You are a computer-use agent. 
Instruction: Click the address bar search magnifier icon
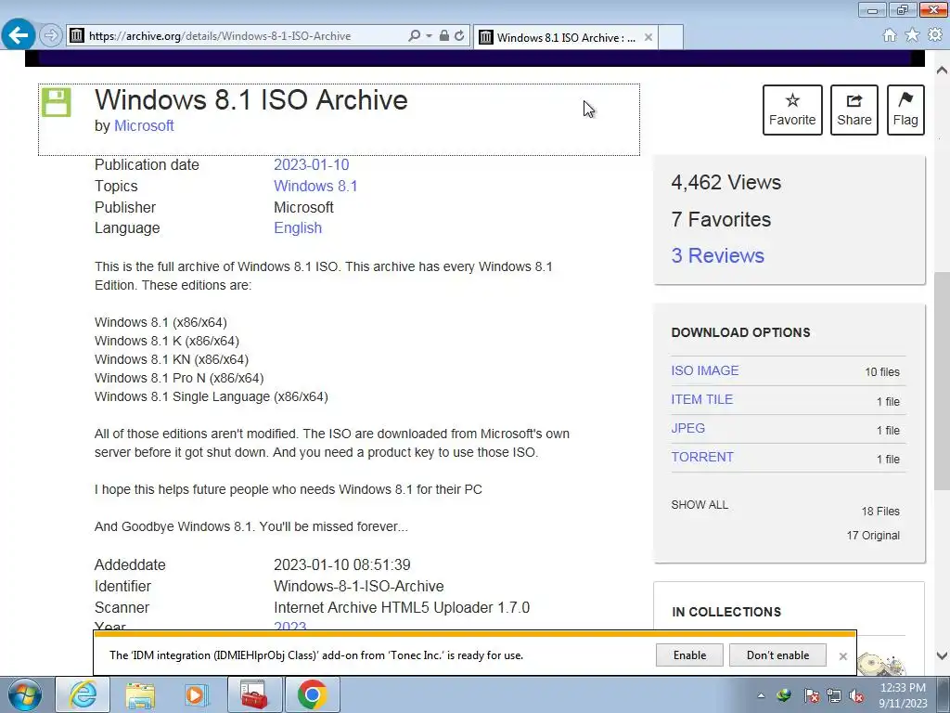click(x=415, y=36)
